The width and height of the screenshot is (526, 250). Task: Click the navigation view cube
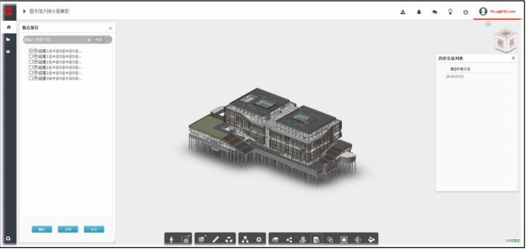[506, 42]
